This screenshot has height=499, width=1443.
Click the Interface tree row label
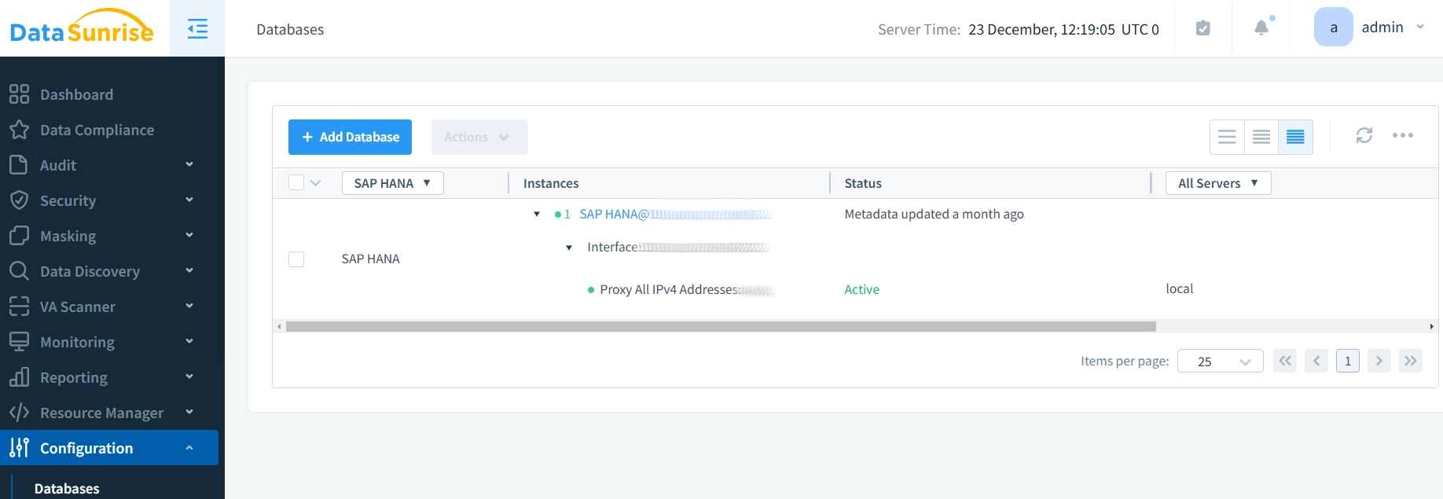(x=677, y=247)
